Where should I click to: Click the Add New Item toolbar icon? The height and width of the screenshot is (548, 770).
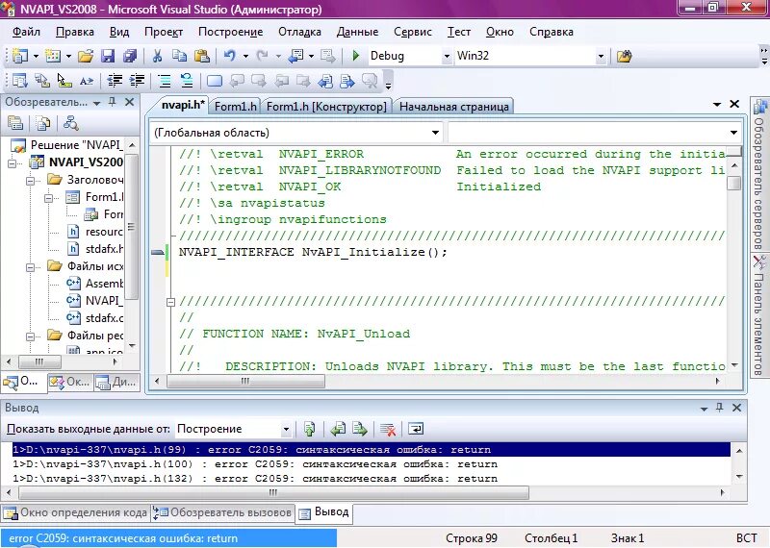53,56
